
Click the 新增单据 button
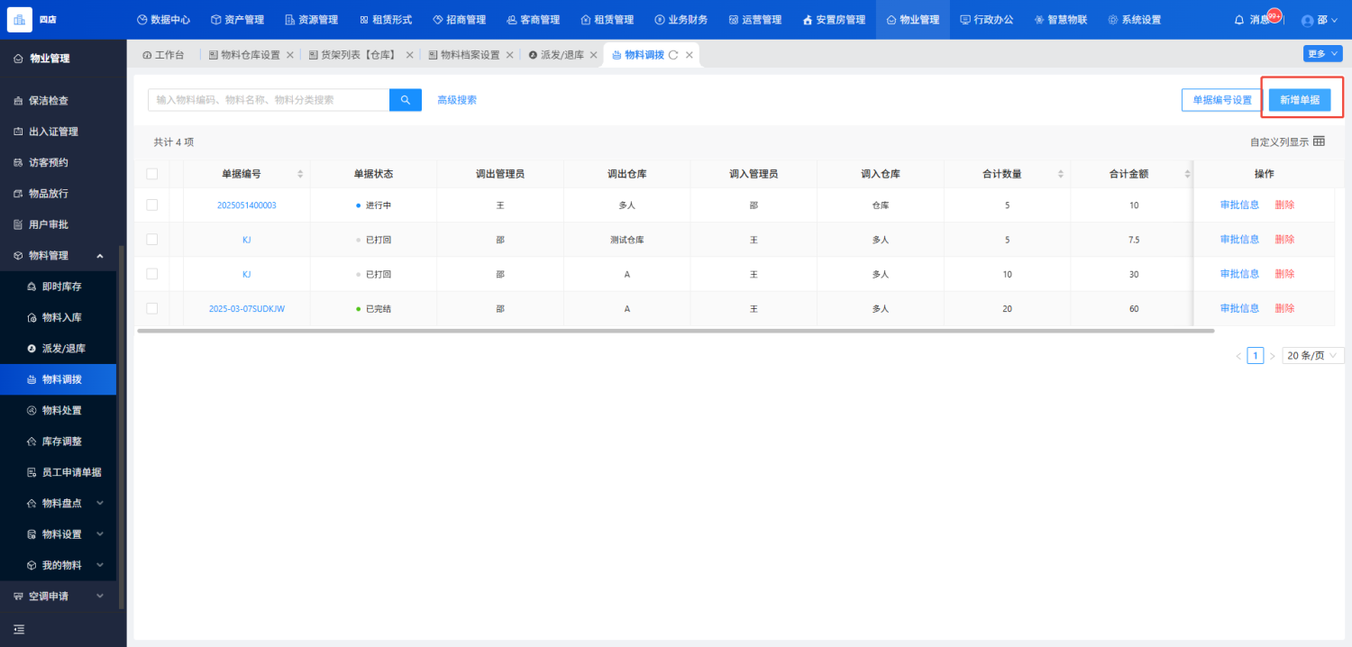pyautogui.click(x=1299, y=100)
